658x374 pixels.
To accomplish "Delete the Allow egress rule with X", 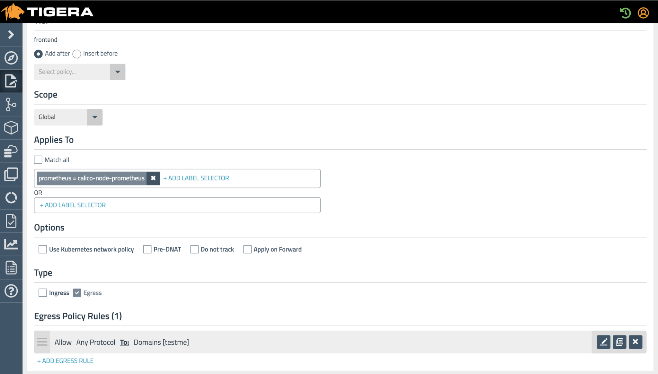I will click(636, 342).
